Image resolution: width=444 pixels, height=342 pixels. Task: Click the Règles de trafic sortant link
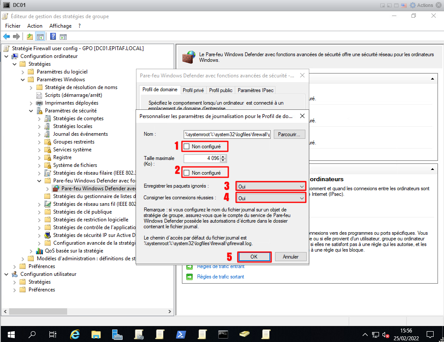click(x=220, y=277)
